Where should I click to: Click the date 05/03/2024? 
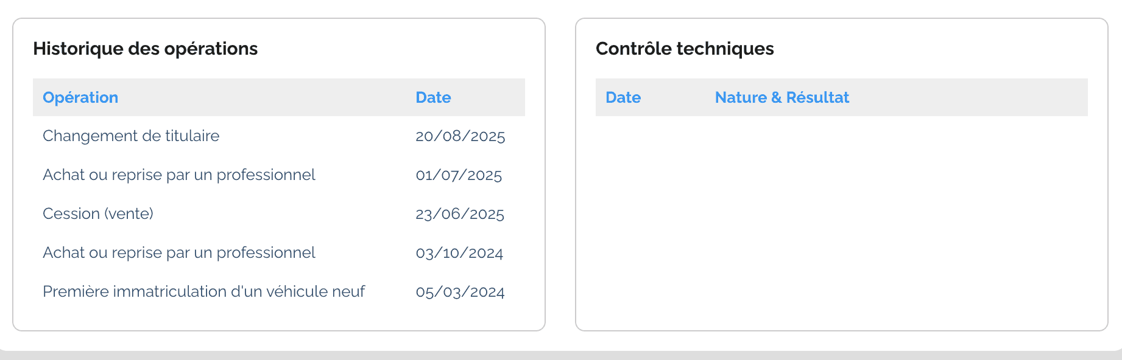[x=460, y=292]
